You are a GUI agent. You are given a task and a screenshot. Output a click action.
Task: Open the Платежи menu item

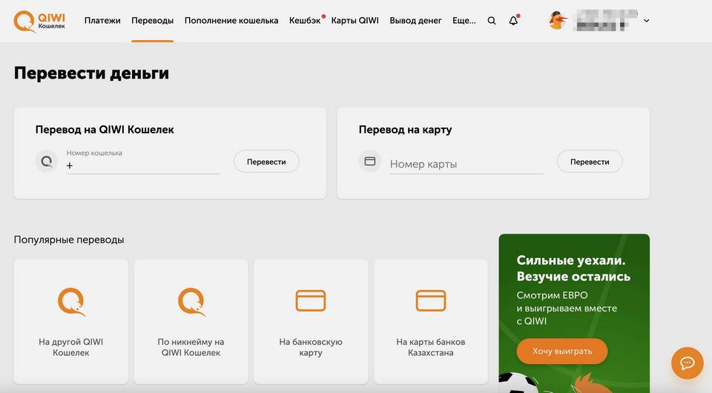(x=102, y=21)
